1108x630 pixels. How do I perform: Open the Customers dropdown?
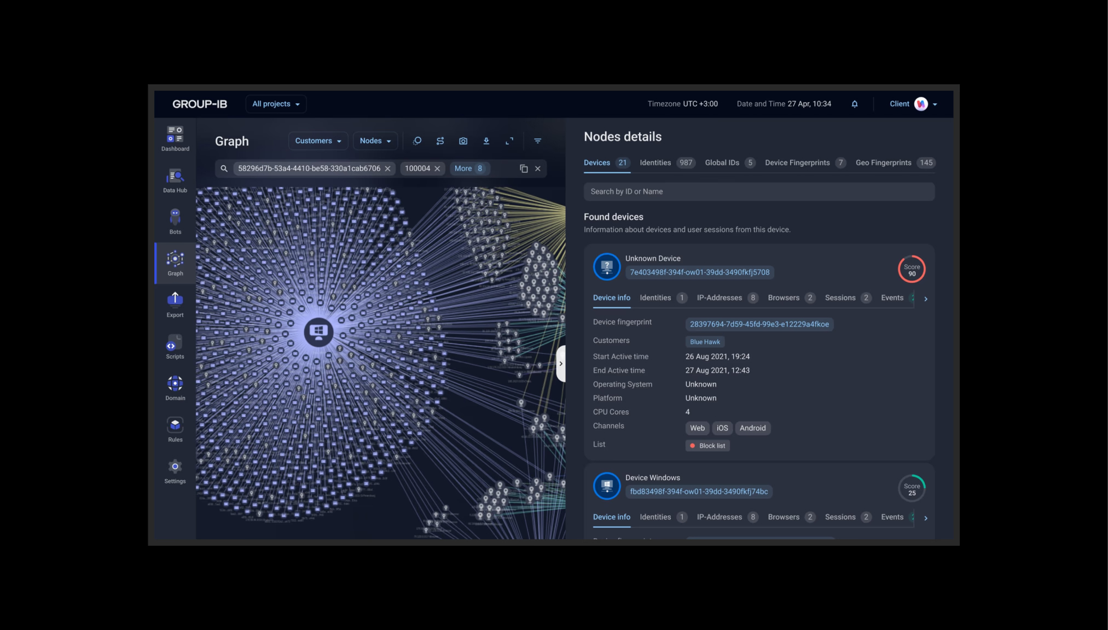pos(318,141)
